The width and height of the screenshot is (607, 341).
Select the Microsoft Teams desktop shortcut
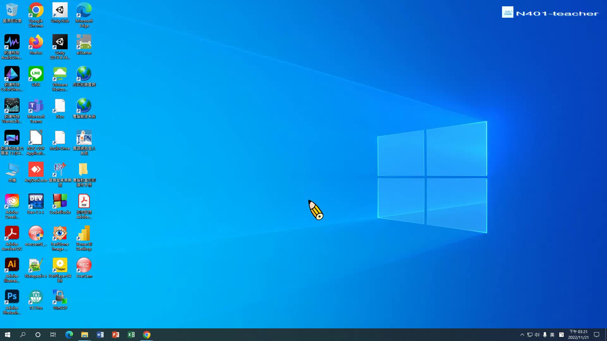[x=36, y=111]
